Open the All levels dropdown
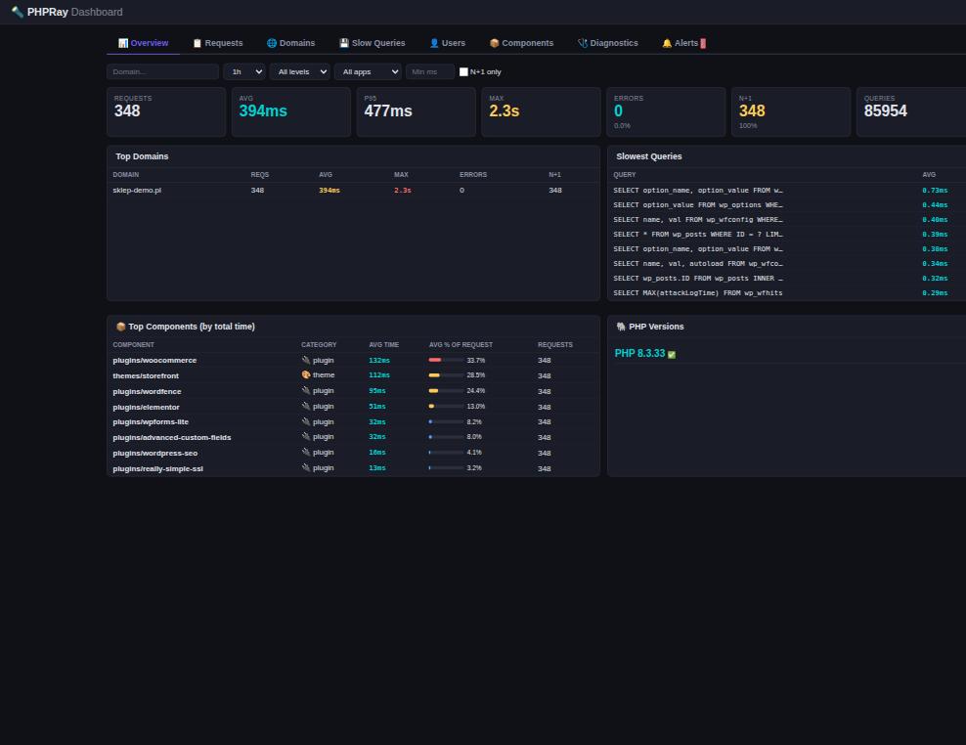 (299, 72)
